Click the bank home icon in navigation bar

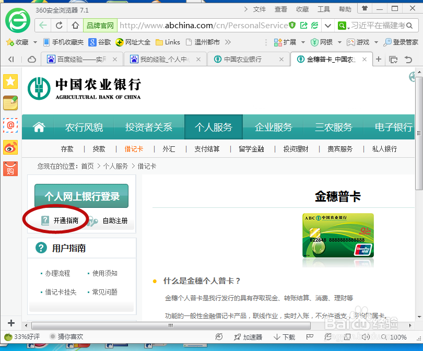[39, 127]
